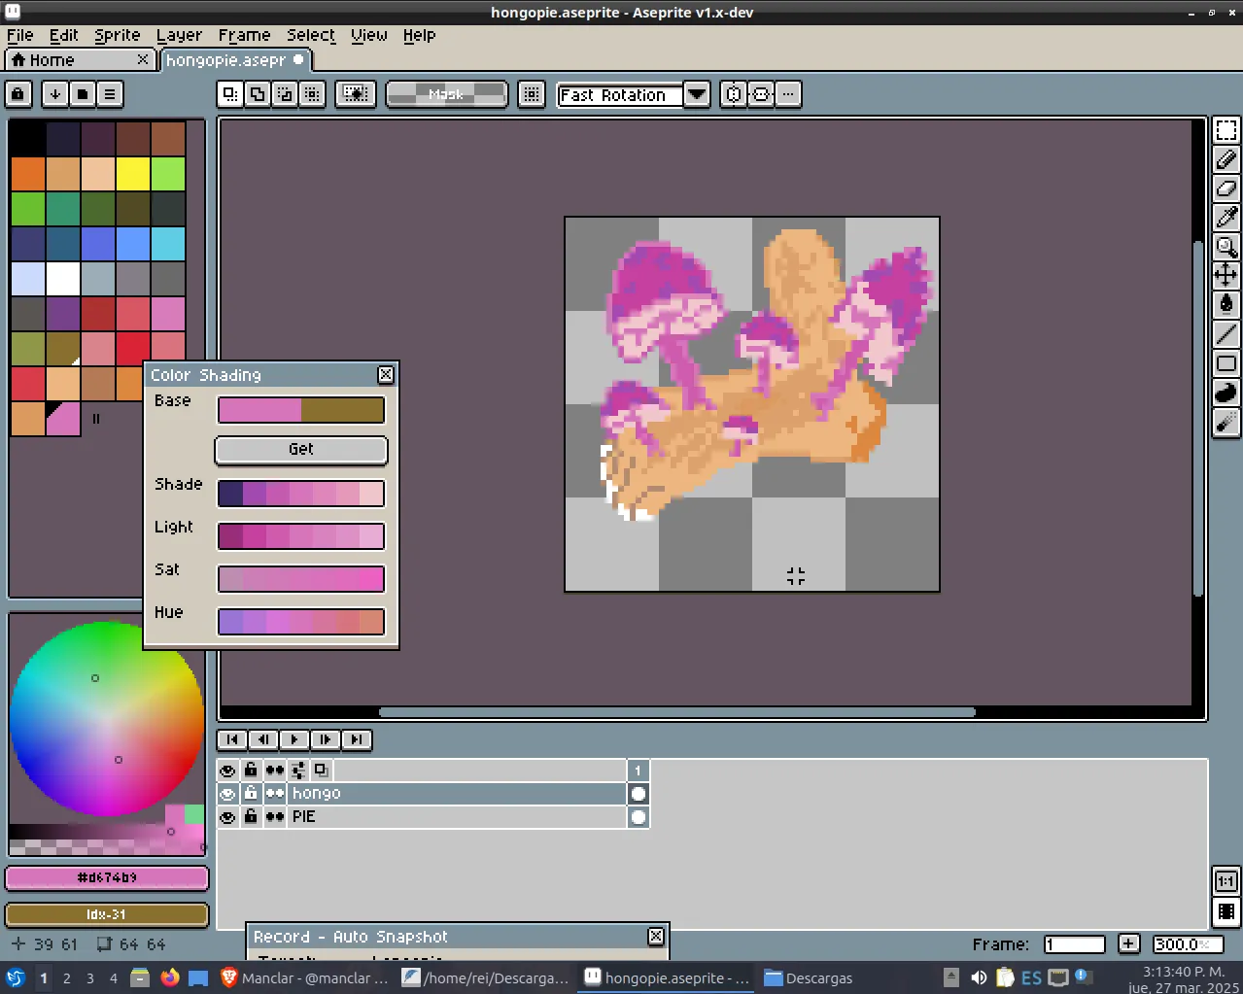Image resolution: width=1243 pixels, height=994 pixels.
Task: Click the Frame number field
Action: point(1075,944)
